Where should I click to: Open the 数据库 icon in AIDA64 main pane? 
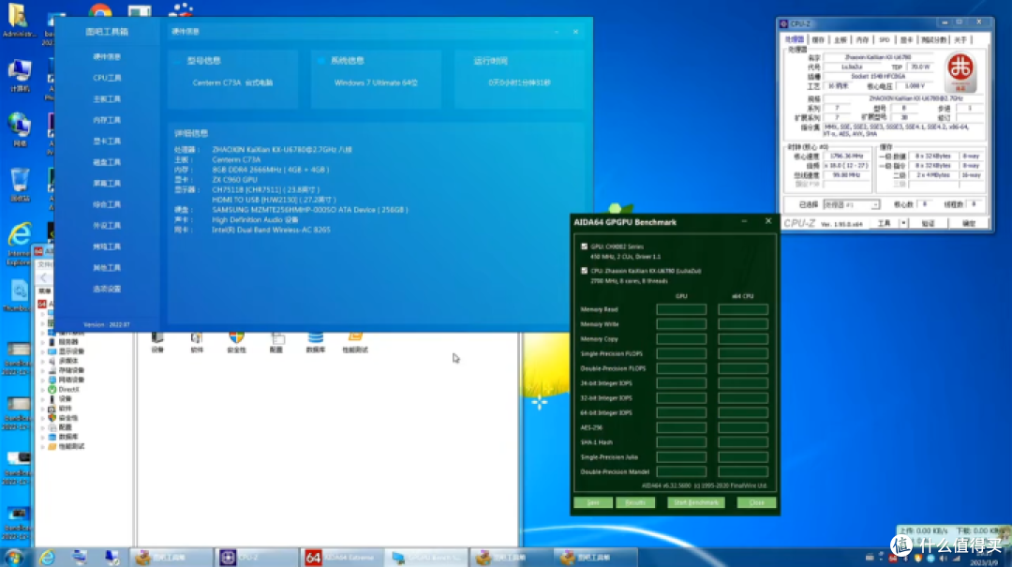(x=316, y=342)
